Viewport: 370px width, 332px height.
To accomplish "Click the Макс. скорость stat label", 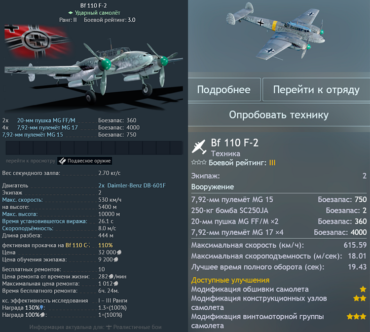I will click(22, 200).
